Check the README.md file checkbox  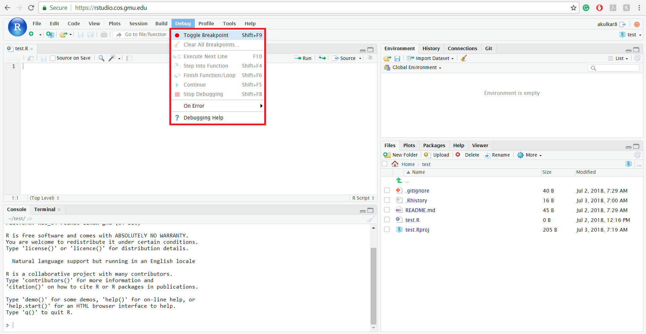coord(387,210)
